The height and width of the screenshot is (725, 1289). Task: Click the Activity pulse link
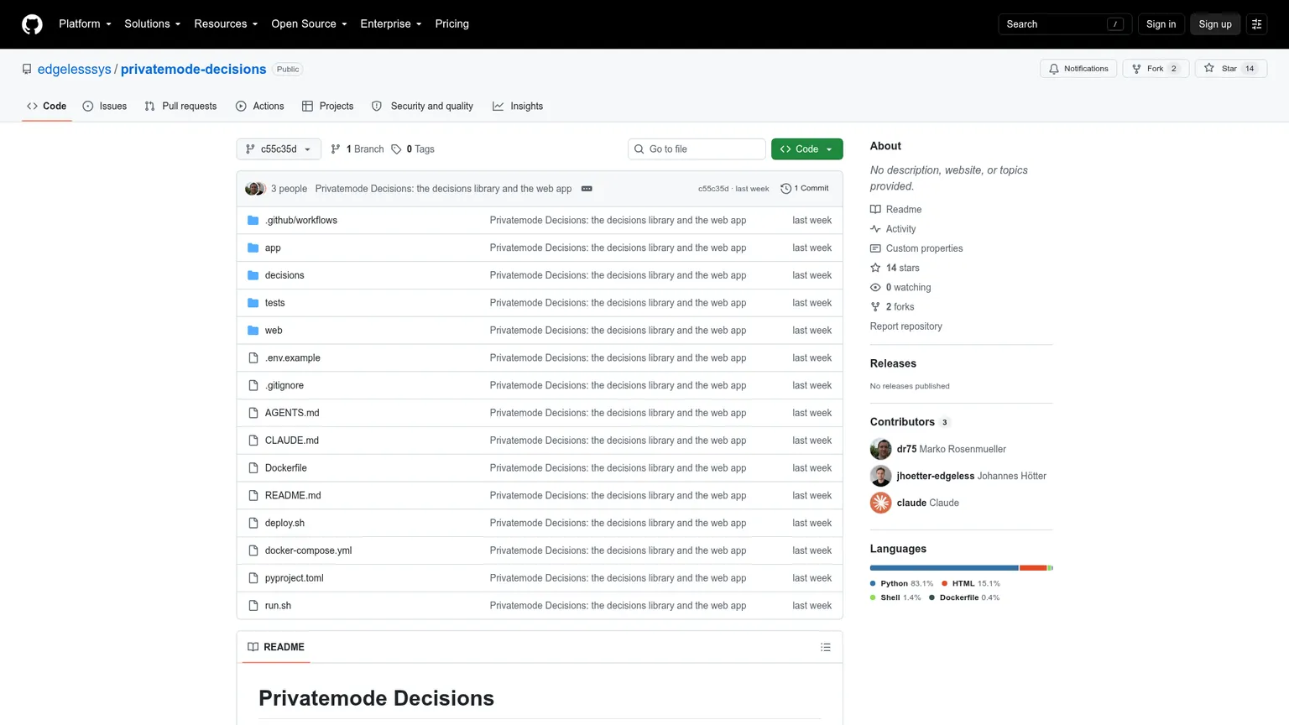coord(893,229)
